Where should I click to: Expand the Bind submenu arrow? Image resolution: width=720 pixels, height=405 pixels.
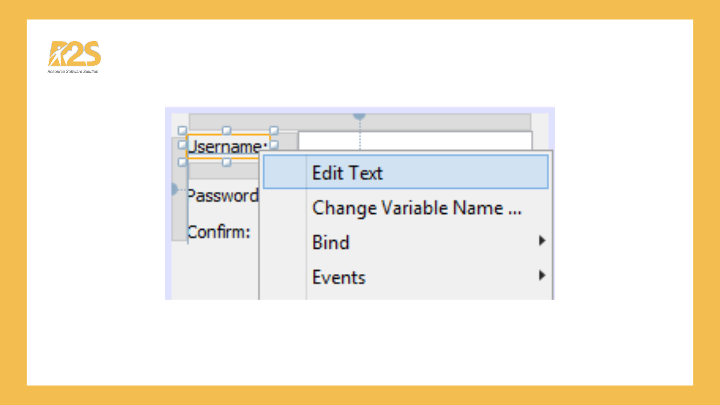542,240
